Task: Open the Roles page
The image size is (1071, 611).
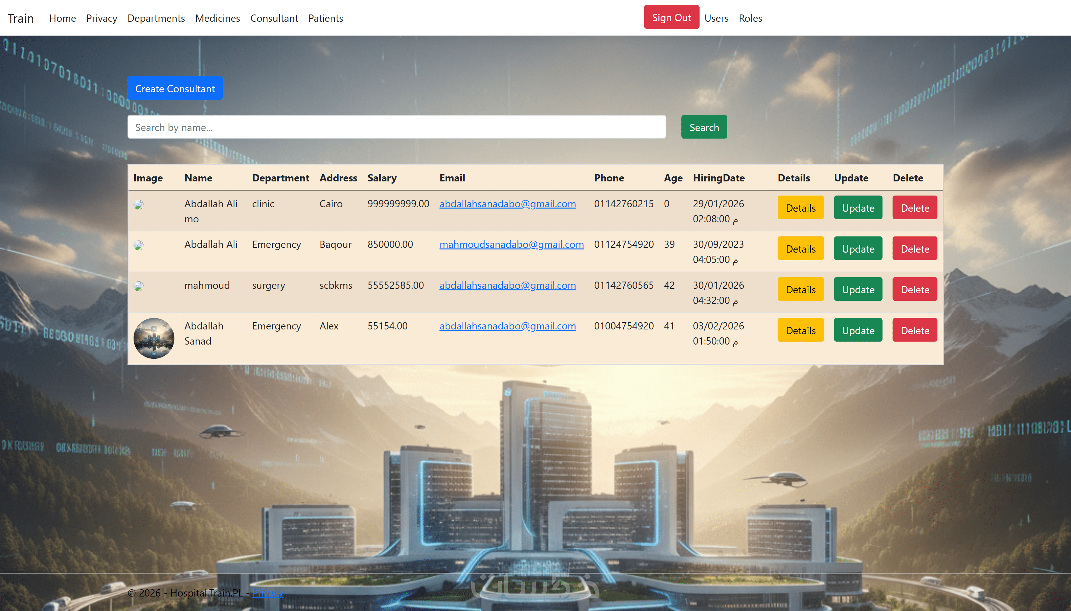Action: point(750,19)
